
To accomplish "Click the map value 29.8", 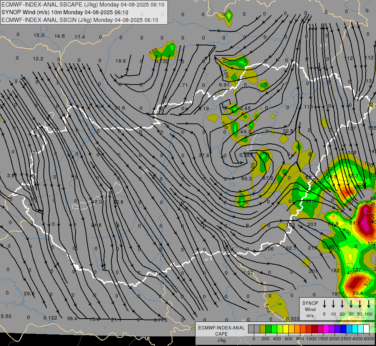I will point(29,293).
